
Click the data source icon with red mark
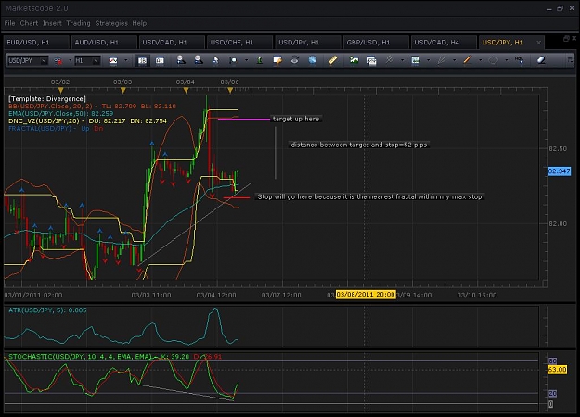[58, 60]
